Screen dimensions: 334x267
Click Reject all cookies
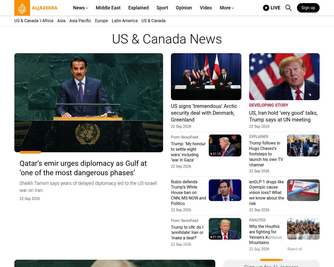tap(295, 249)
